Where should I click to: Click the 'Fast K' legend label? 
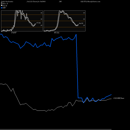click(x=5, y=6)
